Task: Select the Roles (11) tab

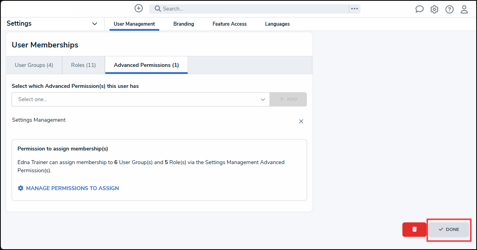Action: (84, 65)
